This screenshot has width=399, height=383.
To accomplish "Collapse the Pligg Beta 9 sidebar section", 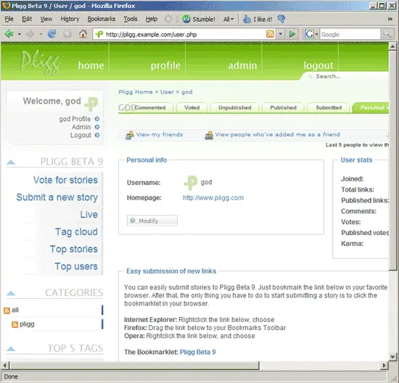I will (x=11, y=162).
